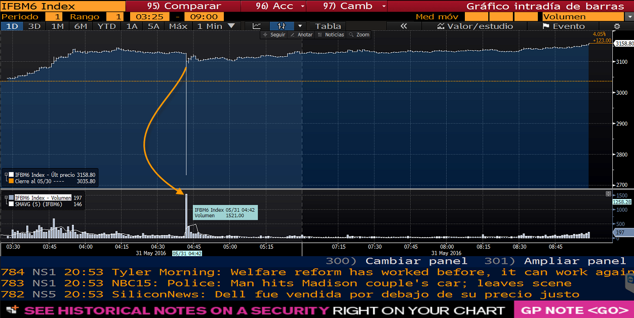
Task: Toggle SMAVG (5) series visibility box
Action: coord(11,204)
